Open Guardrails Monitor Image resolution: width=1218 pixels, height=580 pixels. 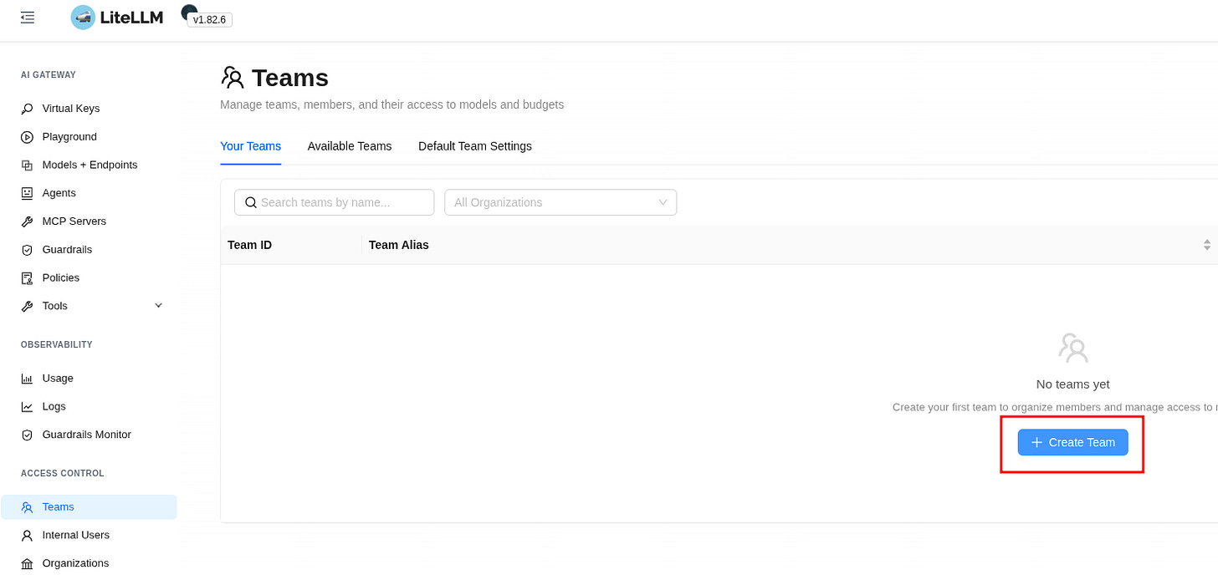coord(89,435)
